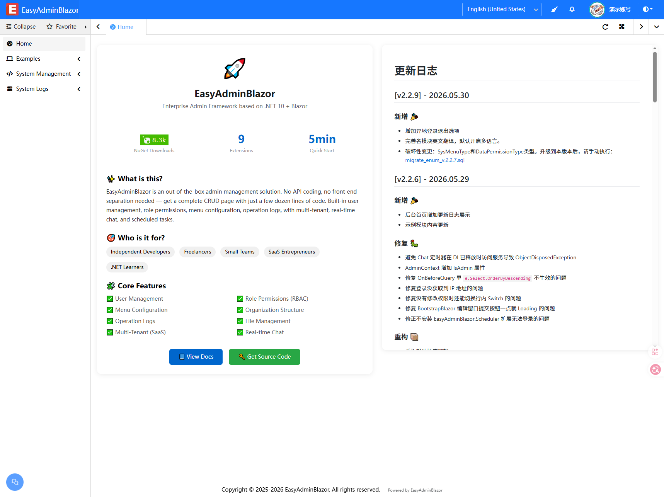Open the Favorite menu
664x497 pixels.
pos(61,27)
